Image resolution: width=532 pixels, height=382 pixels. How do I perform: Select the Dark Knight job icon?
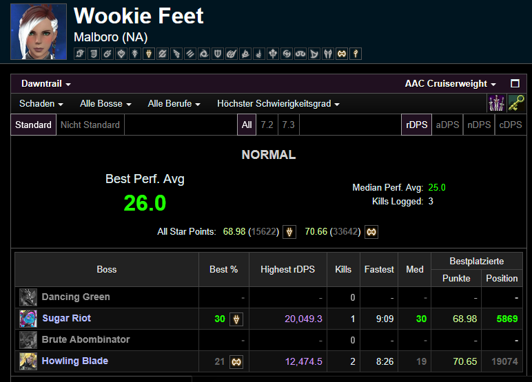tap(135, 54)
